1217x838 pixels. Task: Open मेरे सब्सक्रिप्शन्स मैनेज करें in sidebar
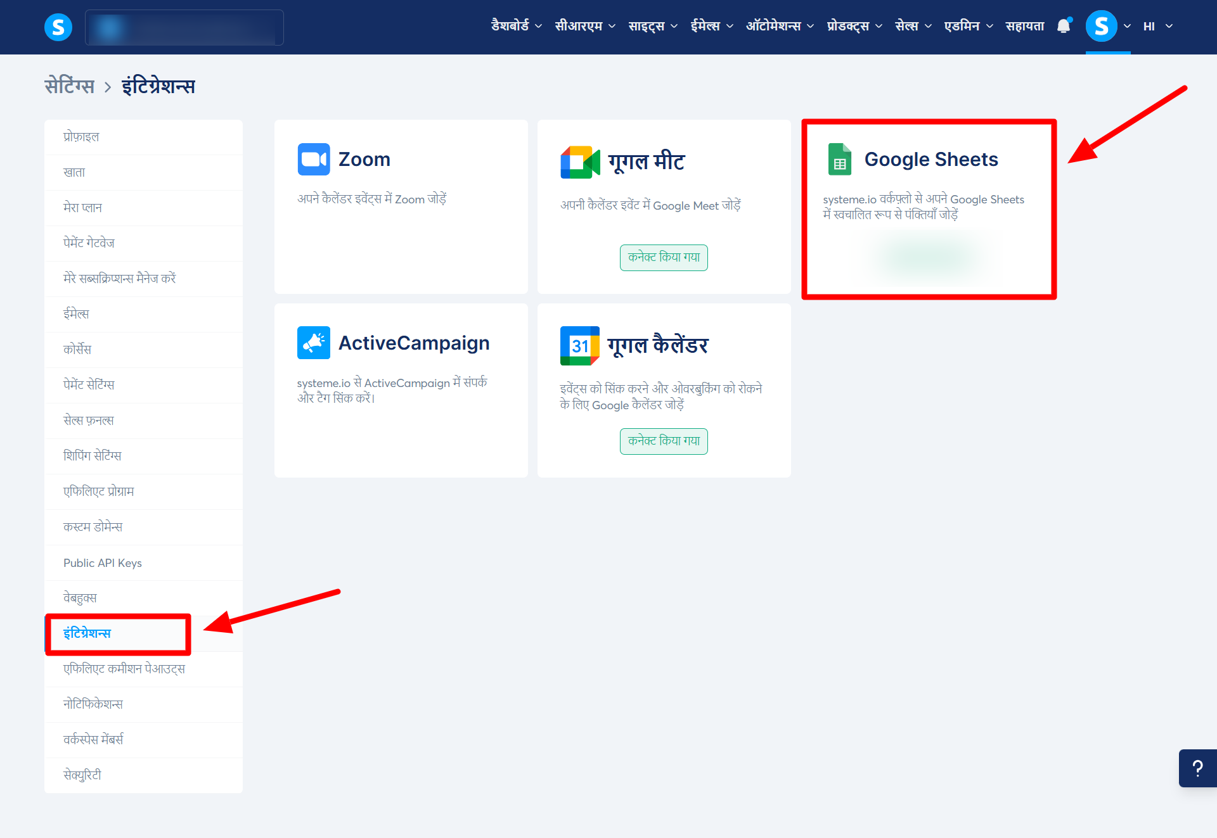tap(143, 279)
